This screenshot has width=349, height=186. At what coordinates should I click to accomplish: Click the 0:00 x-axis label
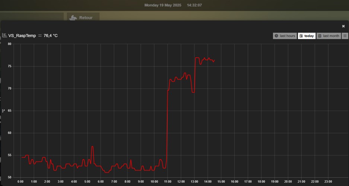(x=20, y=182)
